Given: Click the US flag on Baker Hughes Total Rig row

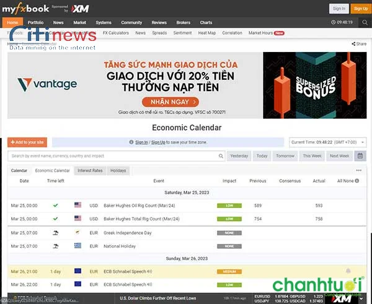Looking at the screenshot, I should pyautogui.click(x=77, y=218).
